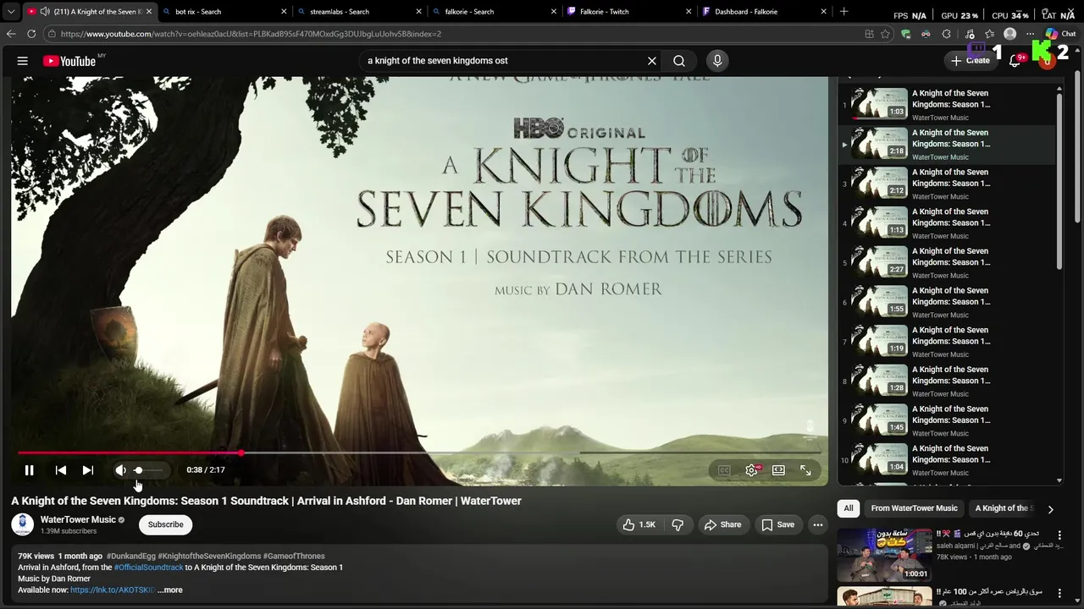The image size is (1084, 609).
Task: Play the 2:27 playlist video
Action: point(880,261)
